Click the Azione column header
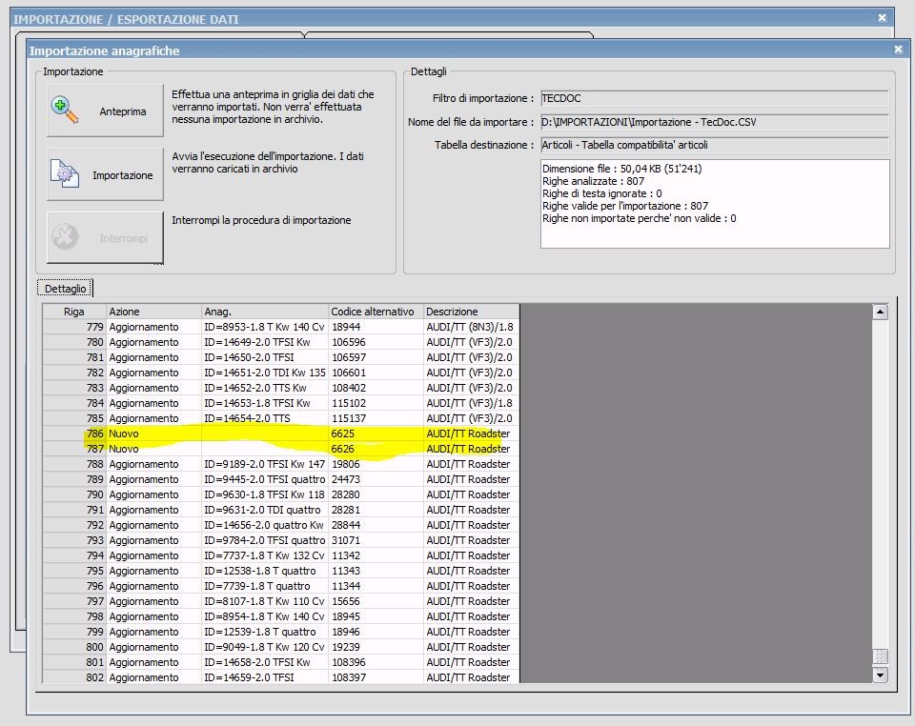The image size is (915, 726). click(153, 312)
